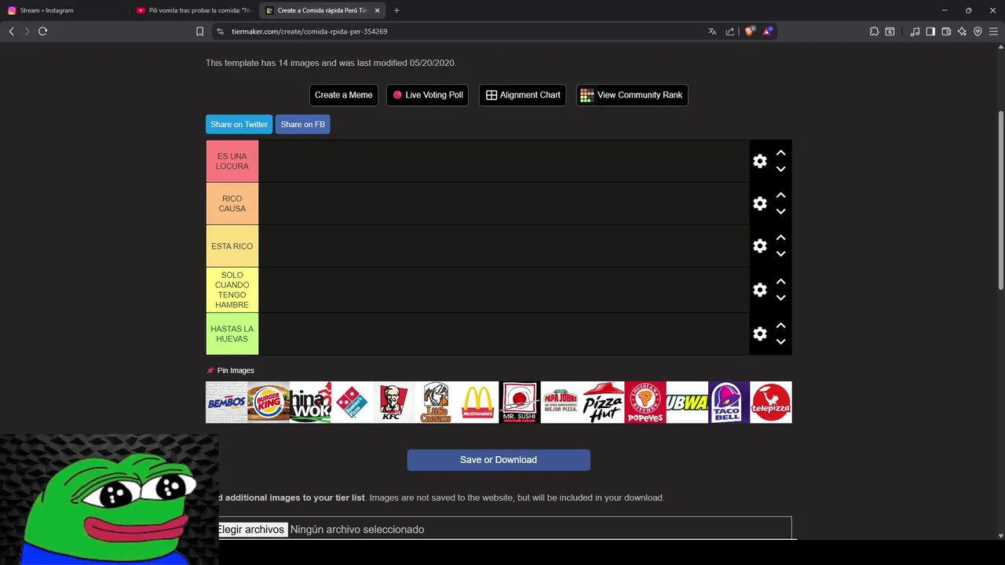Screen dimensions: 1005x565
Task: Bookmark this page icon
Action: coord(199,31)
